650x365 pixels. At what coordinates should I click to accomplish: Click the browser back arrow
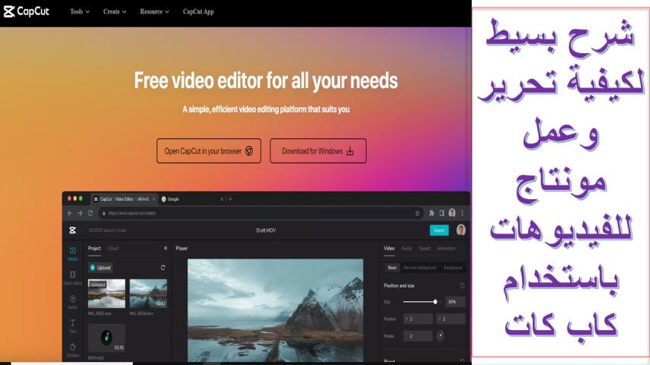(x=69, y=213)
